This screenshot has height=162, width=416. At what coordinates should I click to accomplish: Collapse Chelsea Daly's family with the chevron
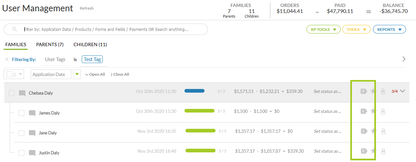coord(403,91)
